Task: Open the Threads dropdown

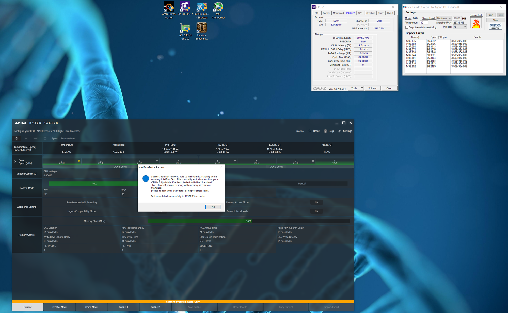Action: click(460, 27)
